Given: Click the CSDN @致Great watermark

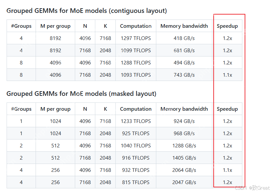Looking at the screenshot, I should click(252, 188).
